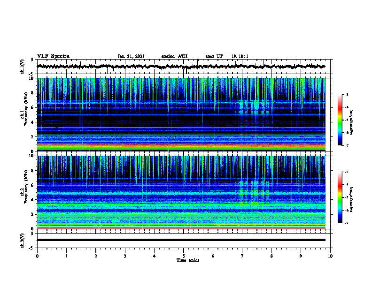Click the "-7" tick on the ch.2 colorbar
The height and width of the screenshot is (287, 372).
click(346, 223)
